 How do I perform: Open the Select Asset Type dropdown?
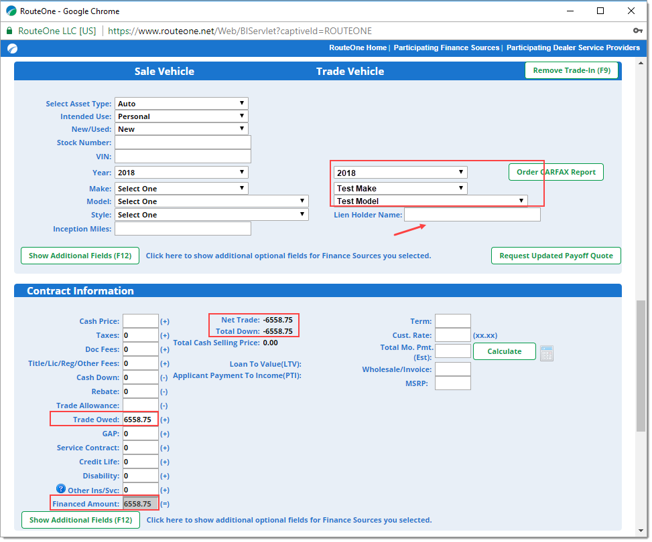click(182, 104)
